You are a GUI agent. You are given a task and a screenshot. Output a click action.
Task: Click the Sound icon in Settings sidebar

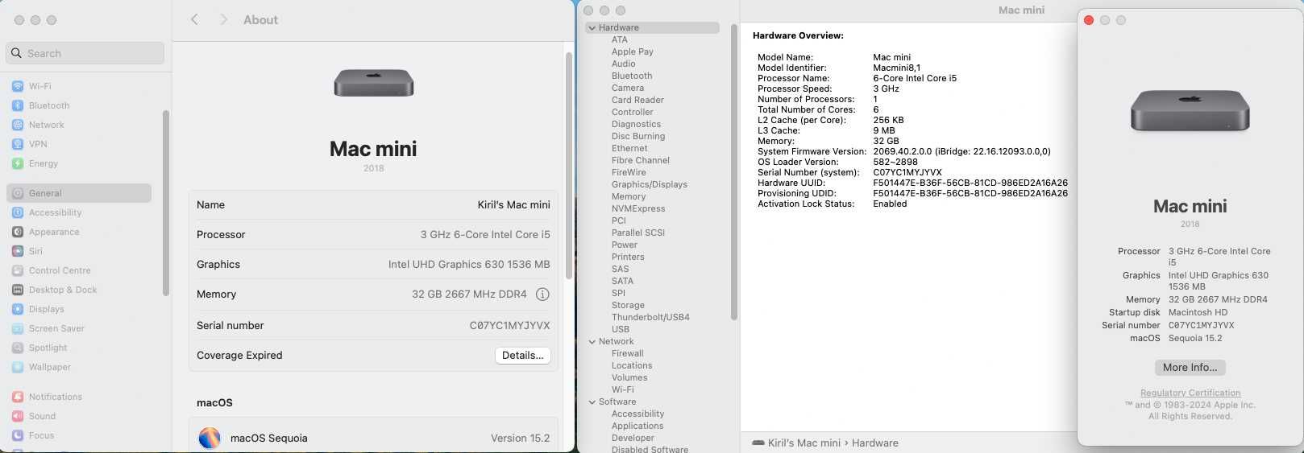(x=18, y=416)
